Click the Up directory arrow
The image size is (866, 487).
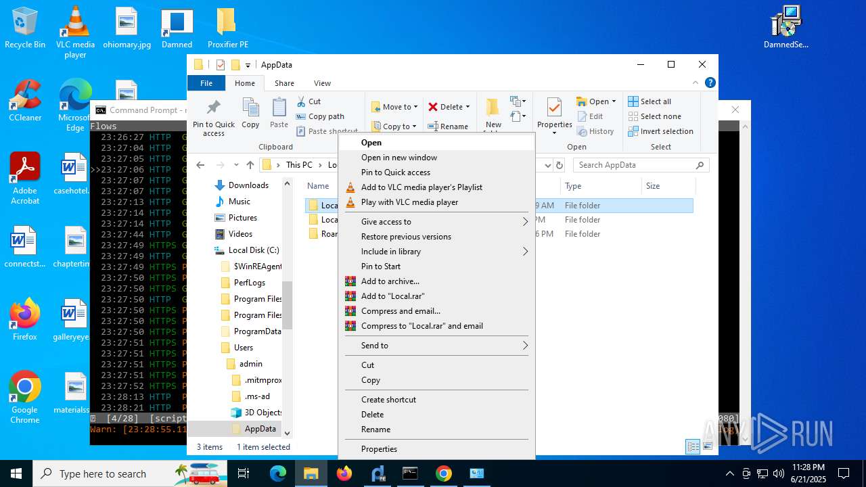pyautogui.click(x=250, y=165)
